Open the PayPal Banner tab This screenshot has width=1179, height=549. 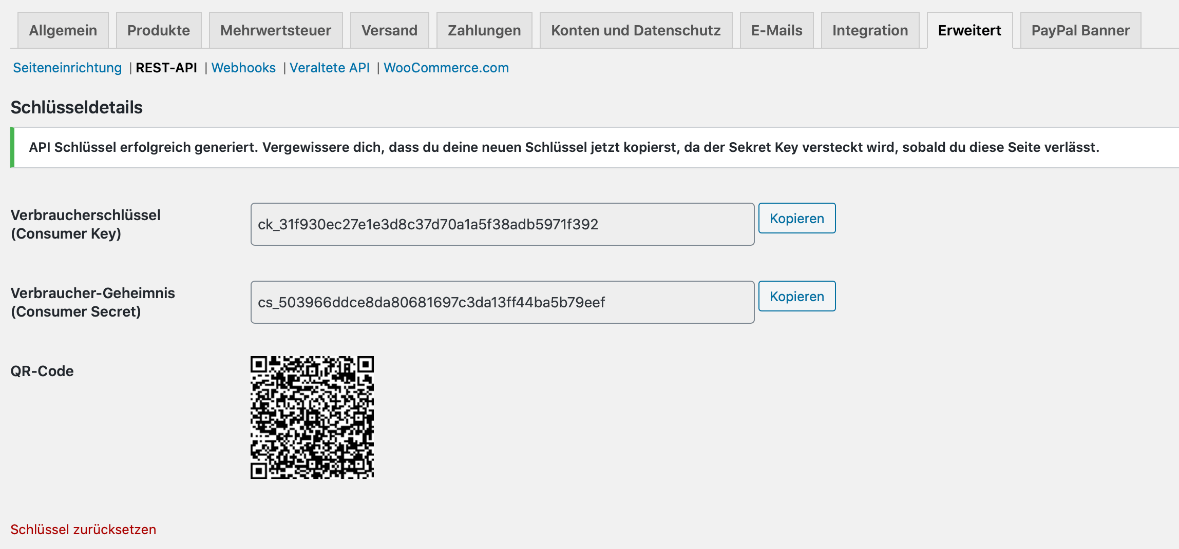(1080, 30)
